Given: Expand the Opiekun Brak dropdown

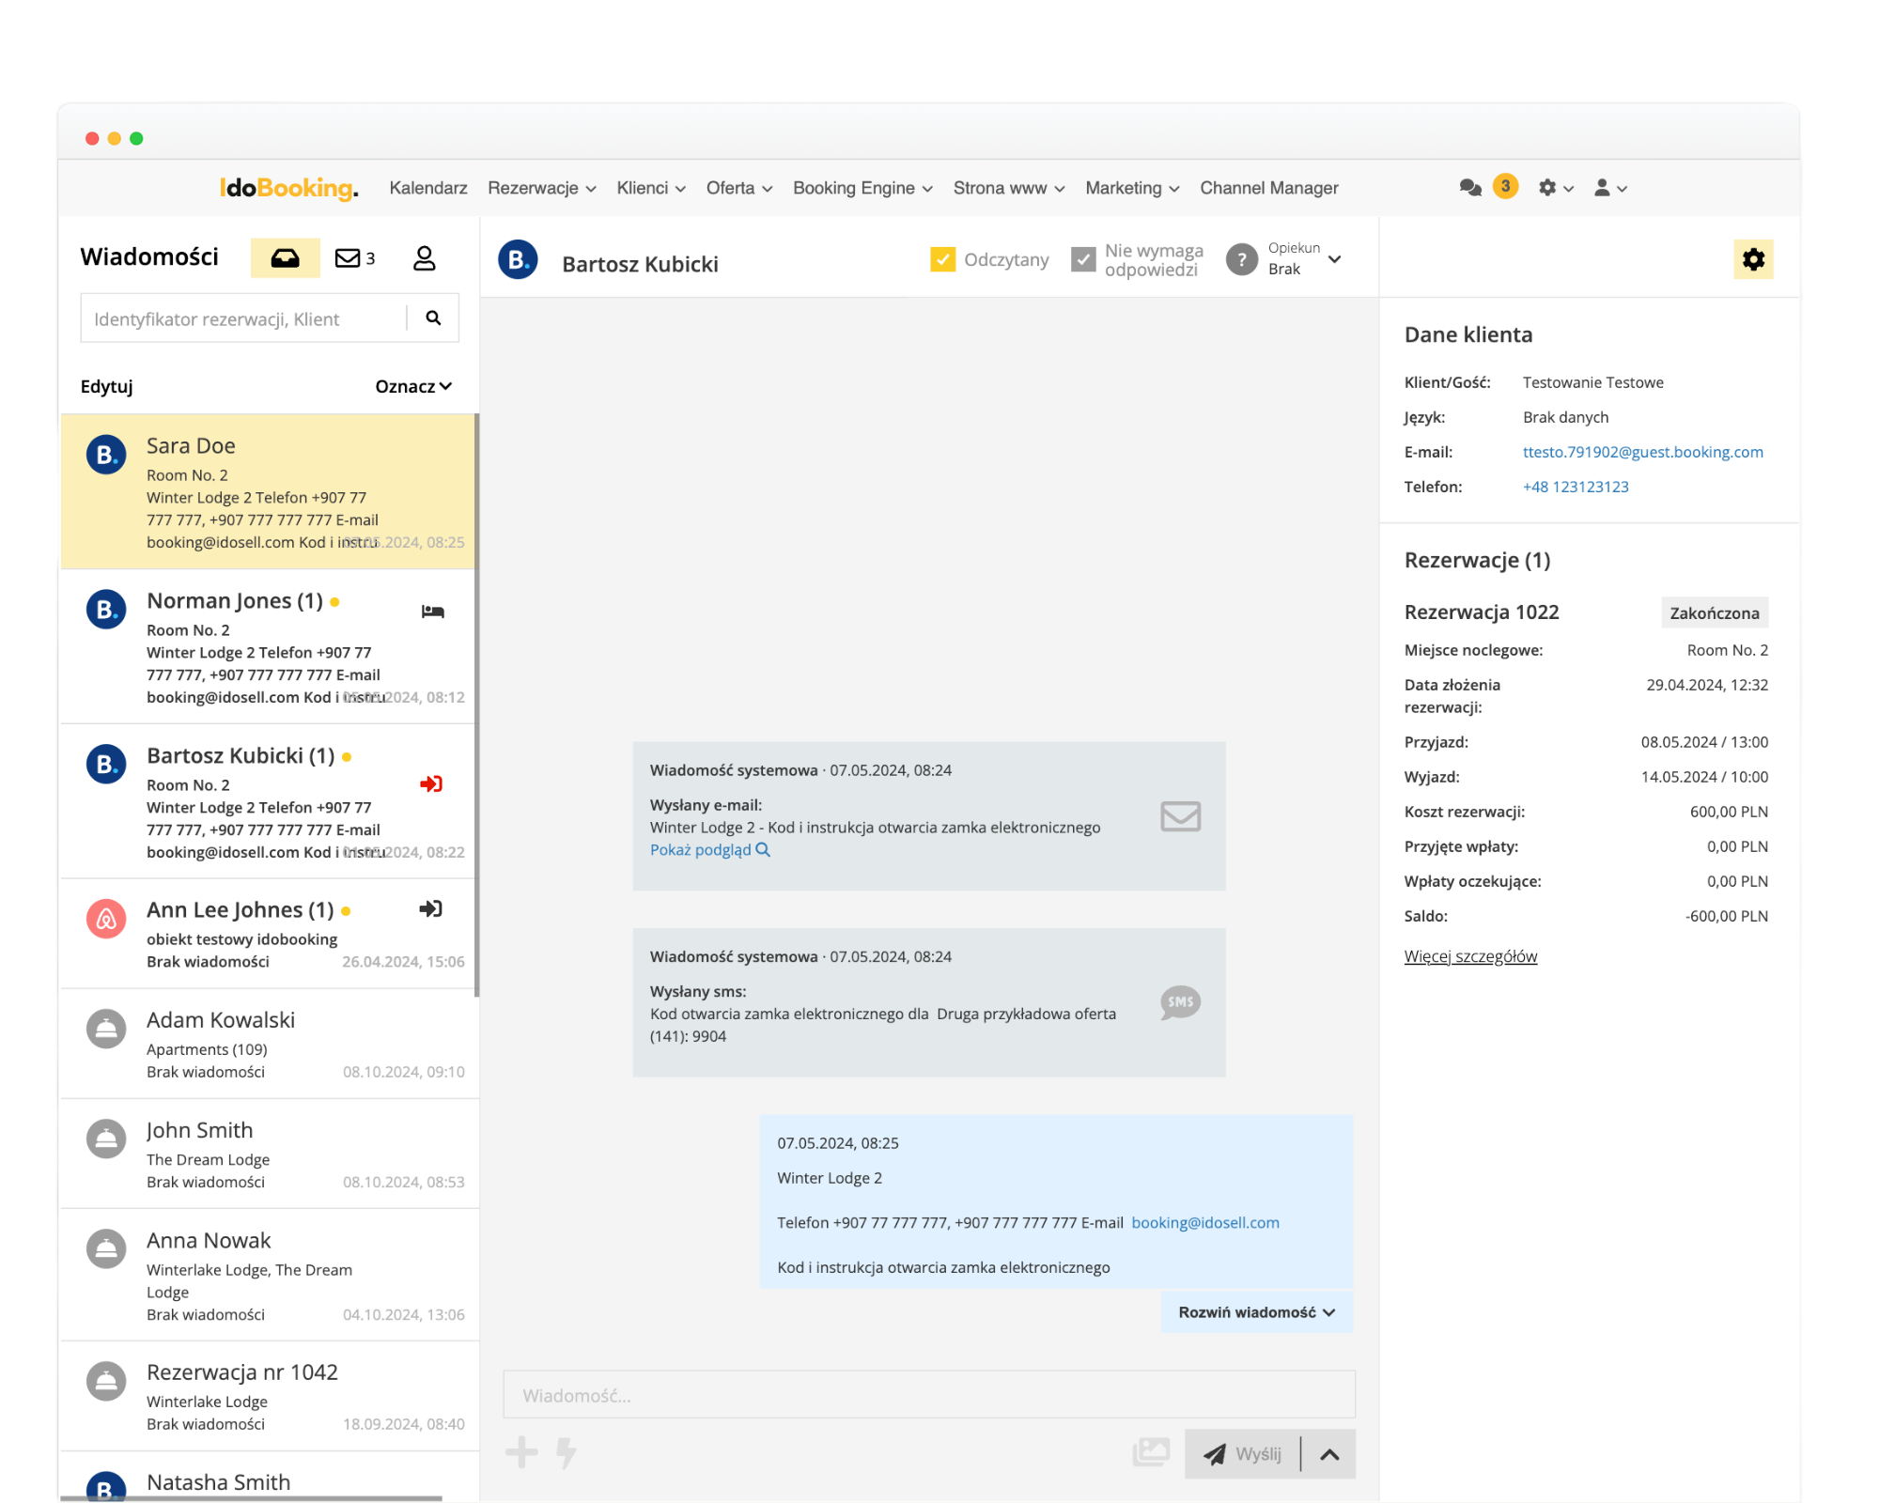Looking at the screenshot, I should pyautogui.click(x=1334, y=259).
